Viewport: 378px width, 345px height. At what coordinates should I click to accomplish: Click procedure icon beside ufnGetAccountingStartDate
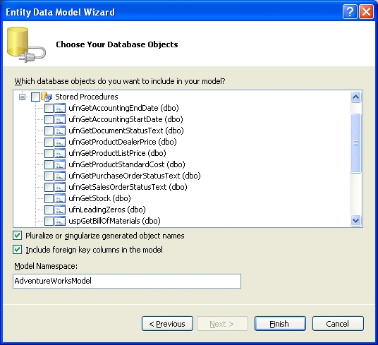point(60,119)
